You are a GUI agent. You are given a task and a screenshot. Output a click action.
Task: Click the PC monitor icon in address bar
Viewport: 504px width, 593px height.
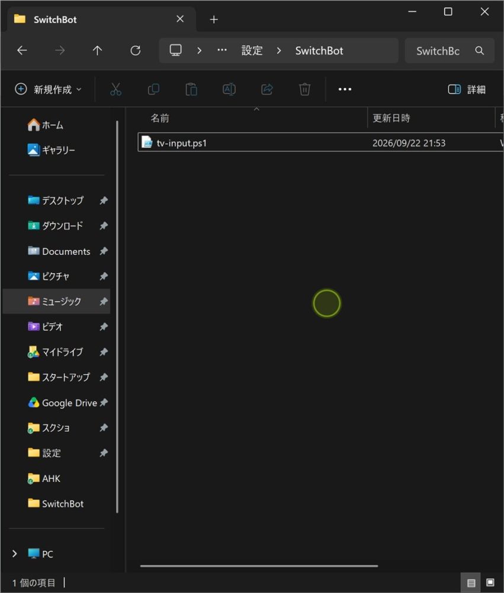[176, 50]
